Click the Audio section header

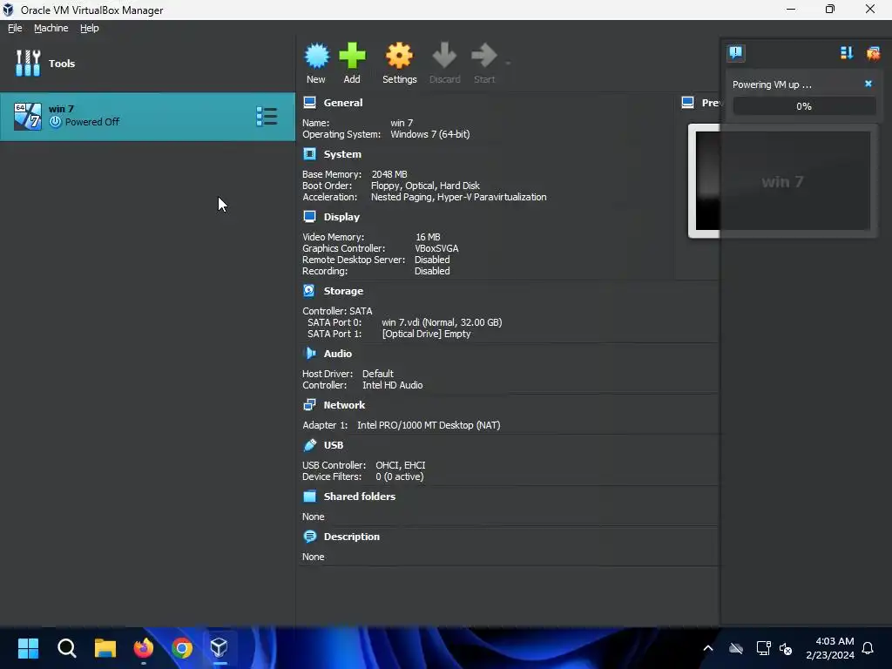click(x=337, y=354)
